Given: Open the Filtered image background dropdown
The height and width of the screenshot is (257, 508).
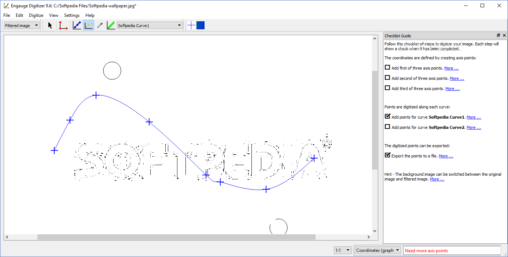Looking at the screenshot, I should [x=22, y=25].
